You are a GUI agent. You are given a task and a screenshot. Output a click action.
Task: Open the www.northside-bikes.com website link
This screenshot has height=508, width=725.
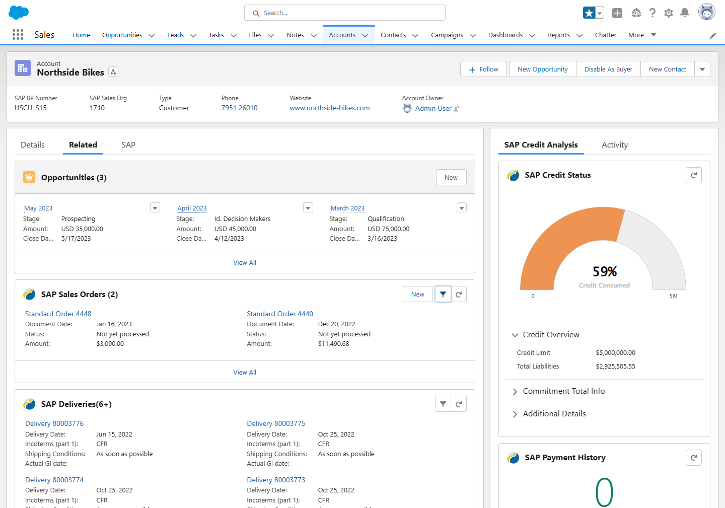330,108
